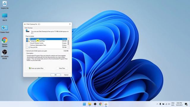Select Temporary Internet Files row
Screen dimensions: 190x107
pyautogui.click(x=47, y=41)
